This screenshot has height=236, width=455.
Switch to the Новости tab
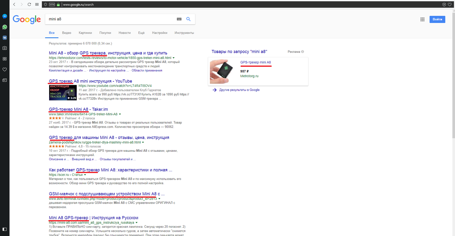click(125, 33)
